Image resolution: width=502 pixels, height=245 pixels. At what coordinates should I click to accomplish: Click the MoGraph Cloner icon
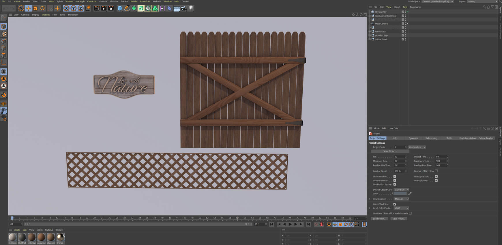(x=155, y=8)
